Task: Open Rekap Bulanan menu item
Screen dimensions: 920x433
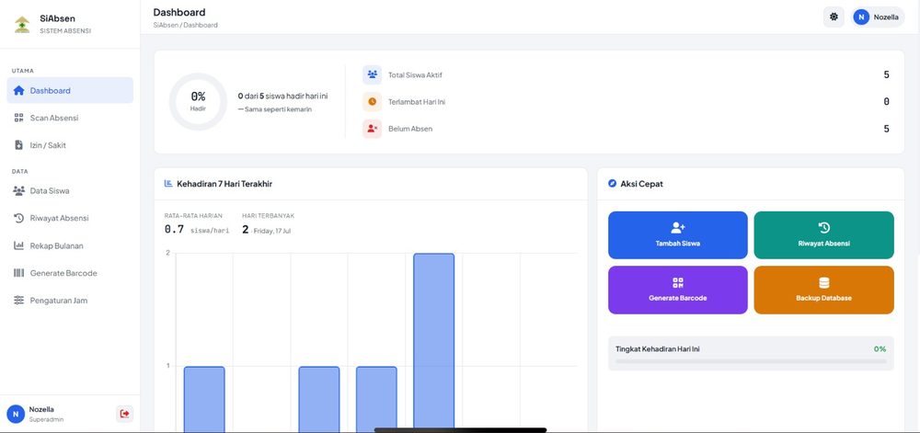Action: (x=70, y=245)
